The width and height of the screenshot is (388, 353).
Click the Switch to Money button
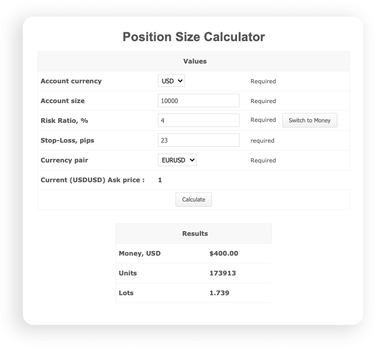[x=309, y=120]
